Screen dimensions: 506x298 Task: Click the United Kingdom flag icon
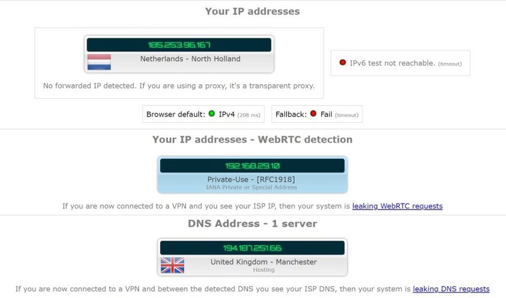tap(172, 265)
